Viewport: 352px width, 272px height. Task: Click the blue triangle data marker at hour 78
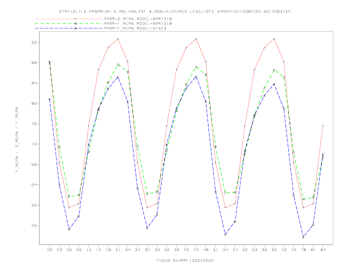[x=303, y=237]
